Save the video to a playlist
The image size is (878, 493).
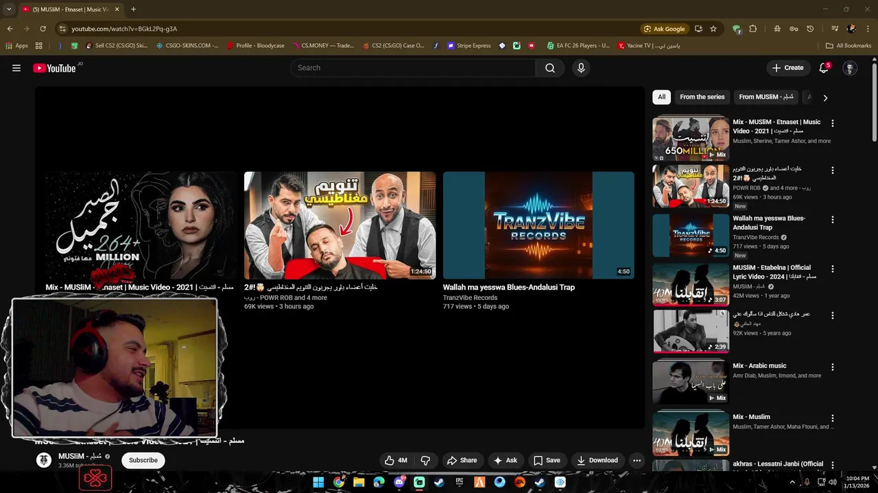(x=547, y=460)
